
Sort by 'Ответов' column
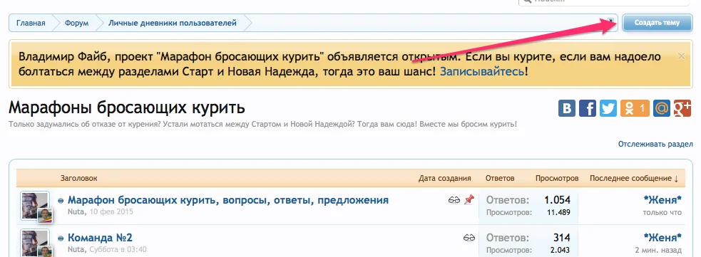pos(500,178)
